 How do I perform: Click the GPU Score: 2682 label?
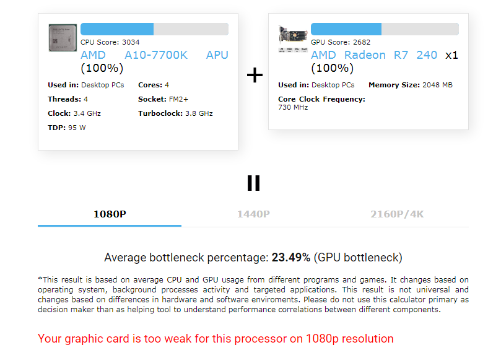341,42
